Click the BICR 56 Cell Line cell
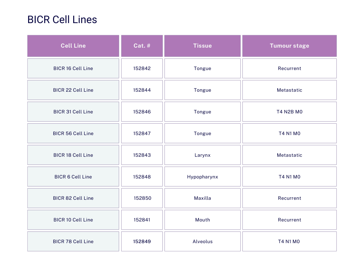Image resolution: width=364 pixels, height=273 pixels. click(x=73, y=133)
